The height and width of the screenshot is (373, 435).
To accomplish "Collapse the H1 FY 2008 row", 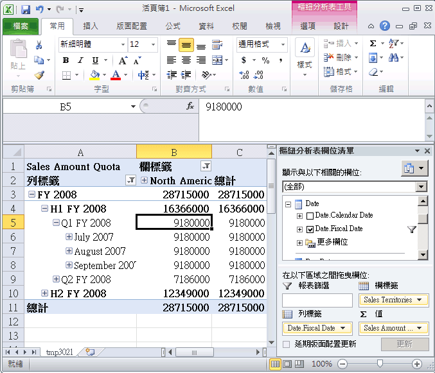I will tap(44, 208).
